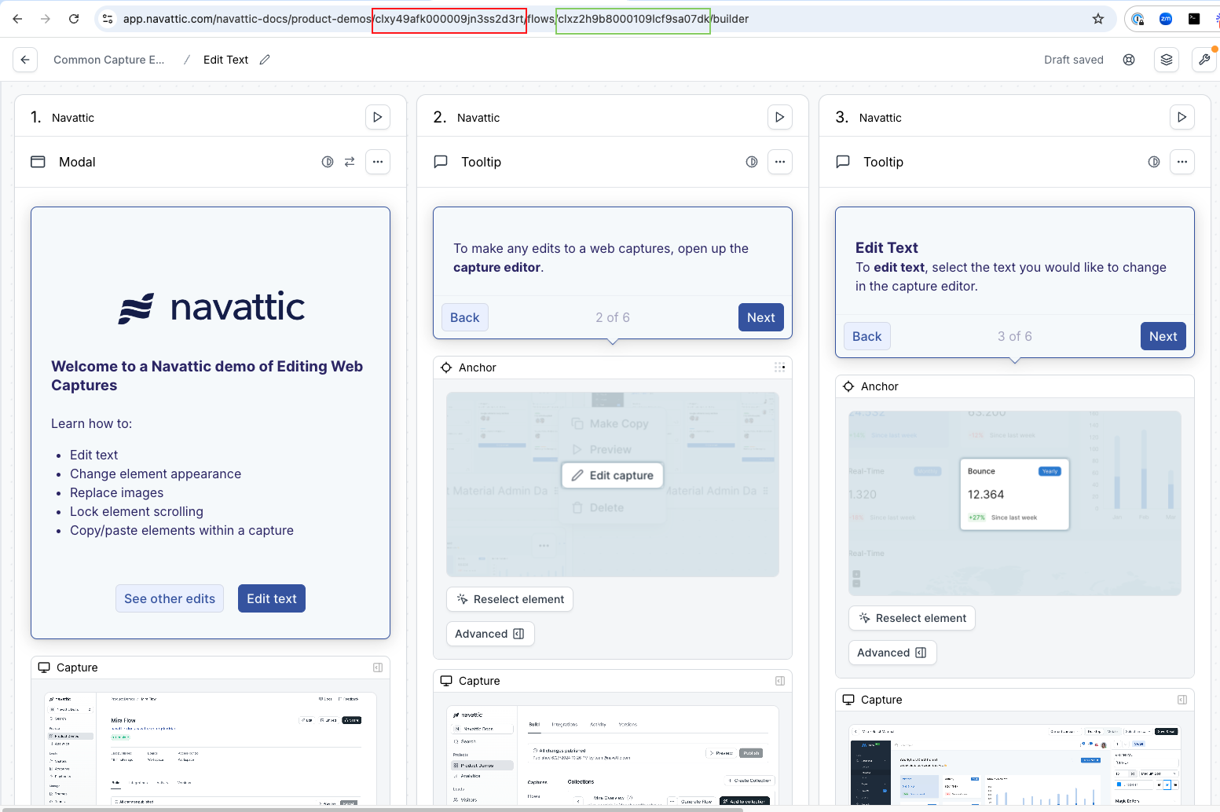1220x812 pixels.
Task: Click Back in the step 3 tooltip
Action: 867,336
